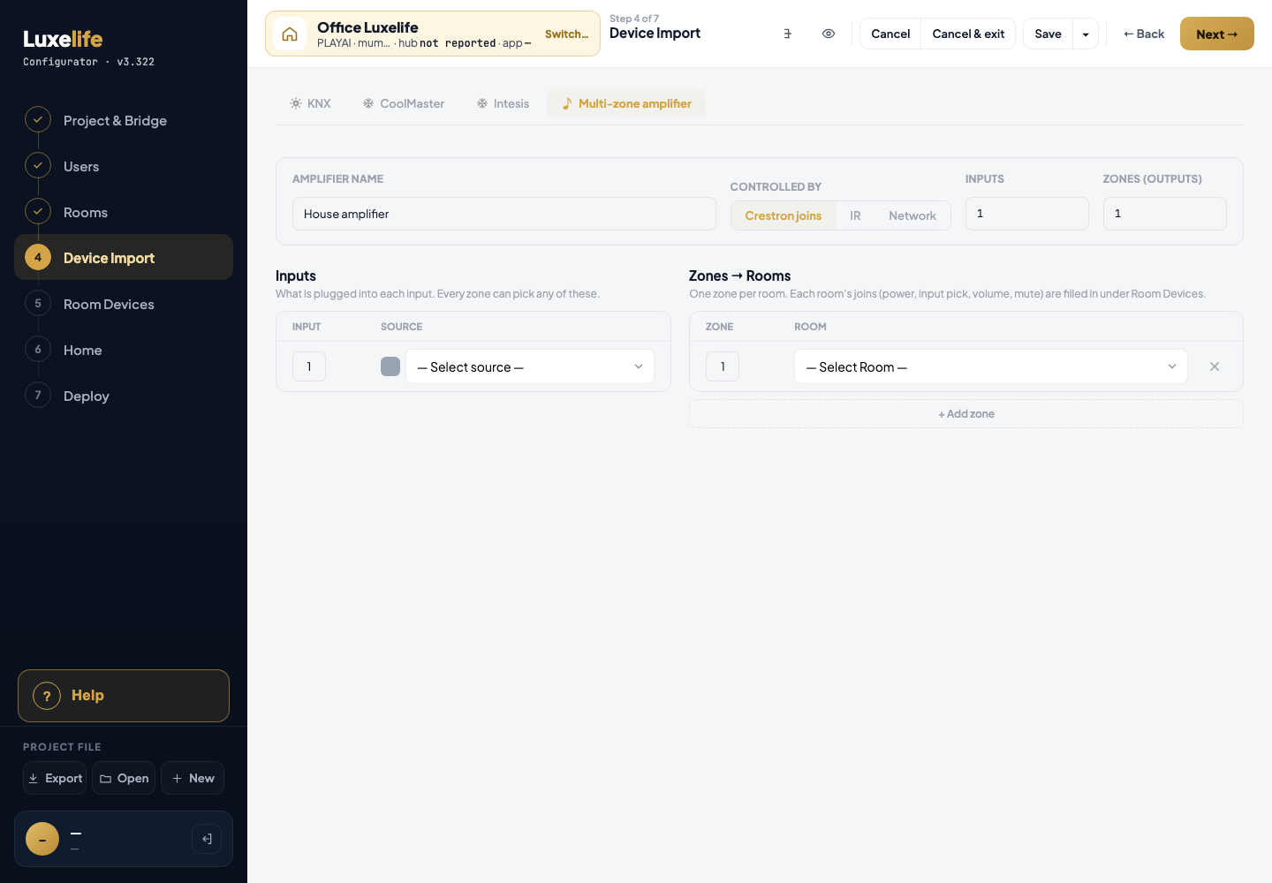Open the Select source dropdown
Image resolution: width=1272 pixels, height=883 pixels.
coord(530,366)
